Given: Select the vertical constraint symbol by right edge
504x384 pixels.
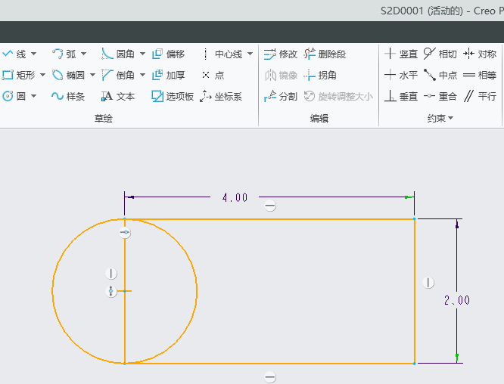Looking at the screenshot, I should pos(428,283).
